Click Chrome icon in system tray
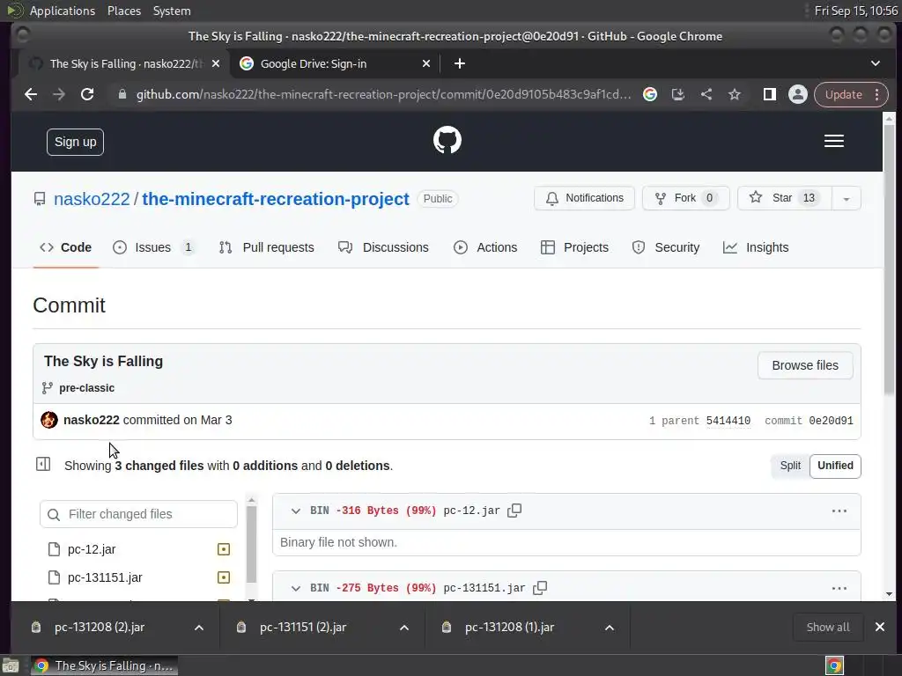The width and height of the screenshot is (902, 676). [835, 665]
